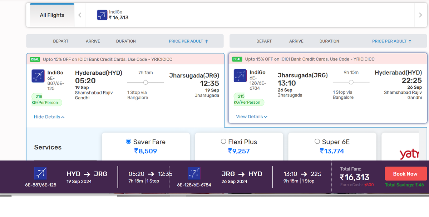429x217 pixels.
Task: Click the ₹13,774 Super 6E price
Action: [332, 151]
